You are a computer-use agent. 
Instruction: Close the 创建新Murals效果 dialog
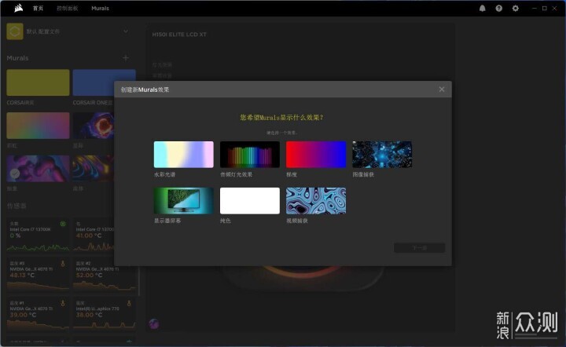click(442, 89)
